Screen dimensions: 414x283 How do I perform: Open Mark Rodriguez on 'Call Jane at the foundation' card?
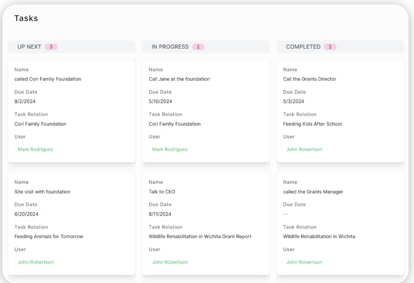tap(170, 150)
